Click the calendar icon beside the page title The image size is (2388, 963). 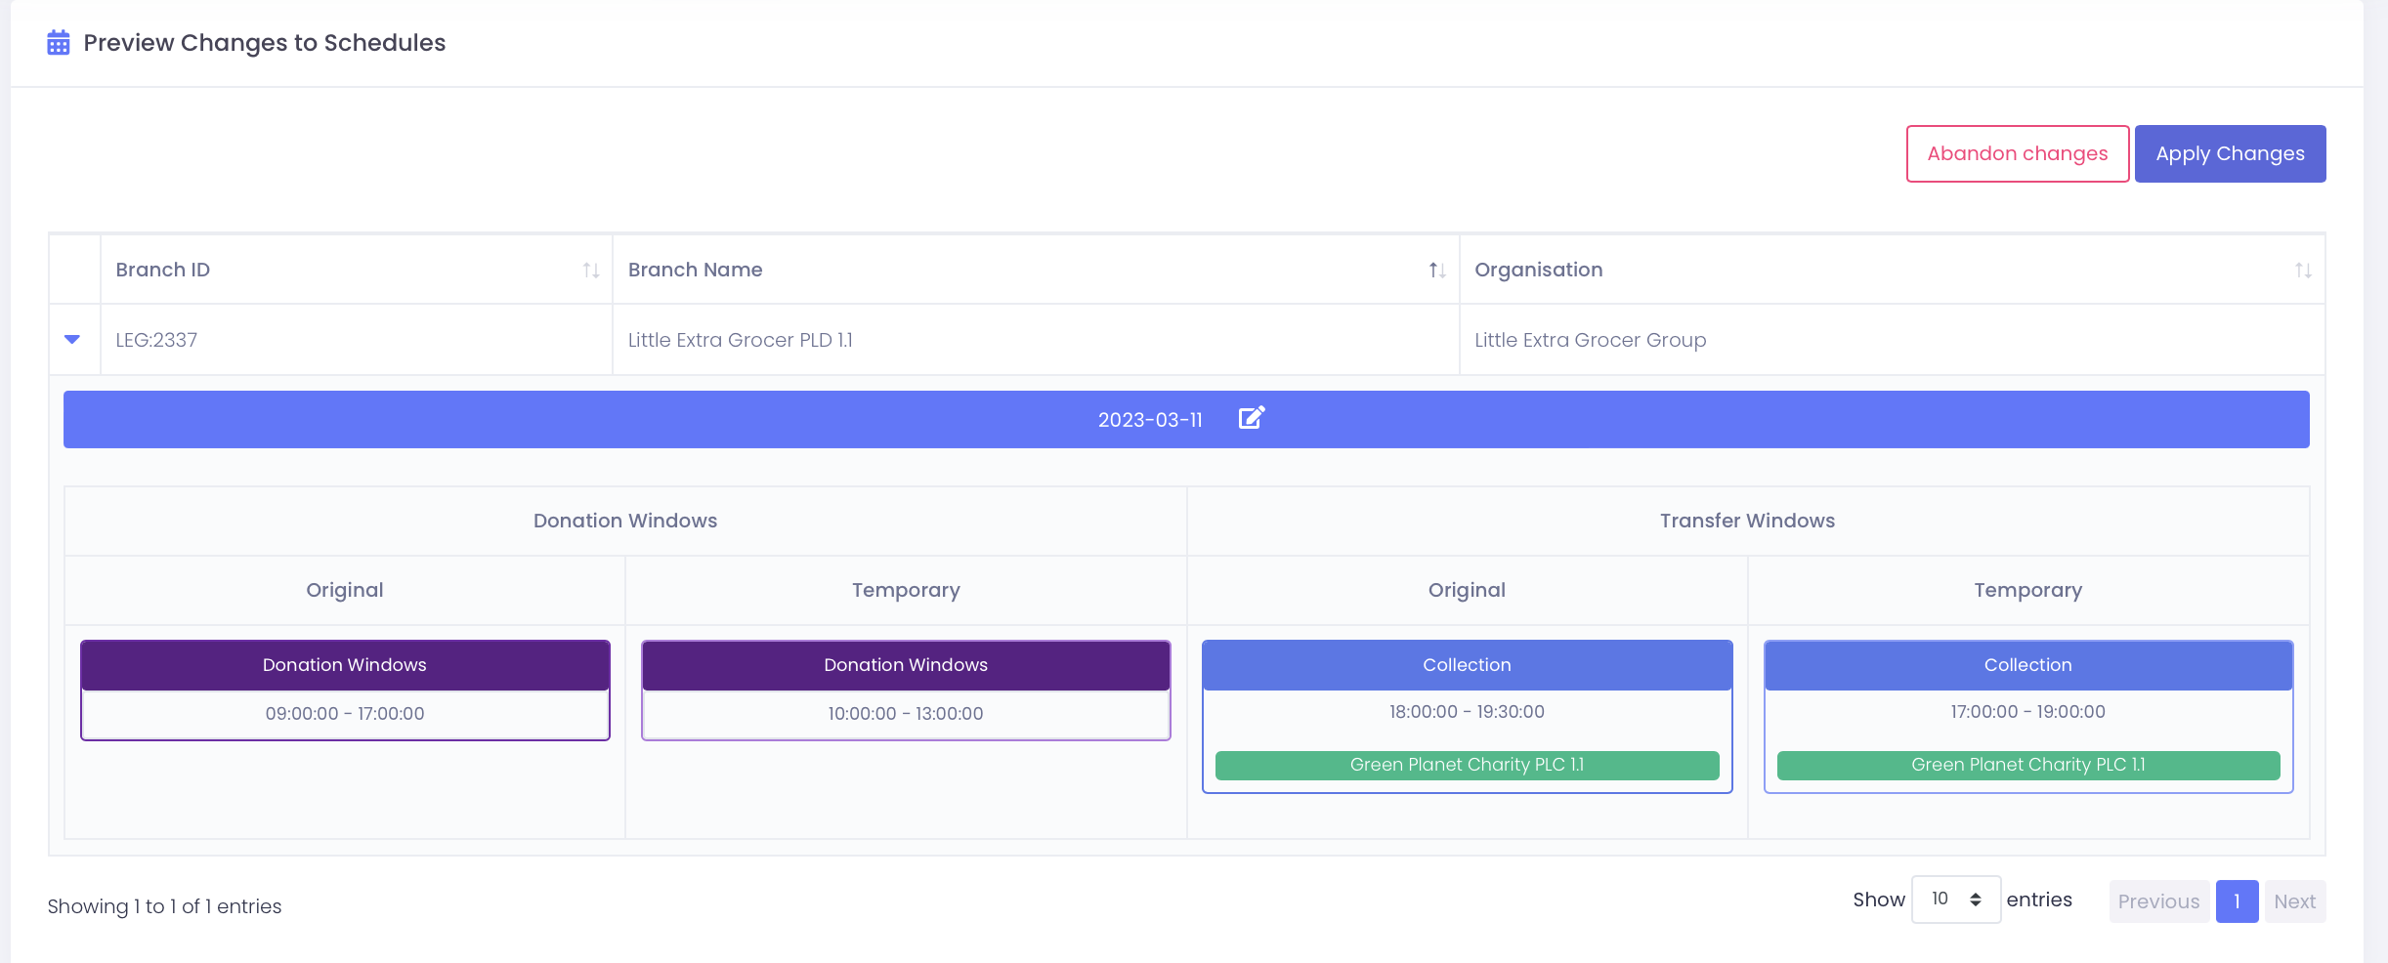pyautogui.click(x=59, y=43)
